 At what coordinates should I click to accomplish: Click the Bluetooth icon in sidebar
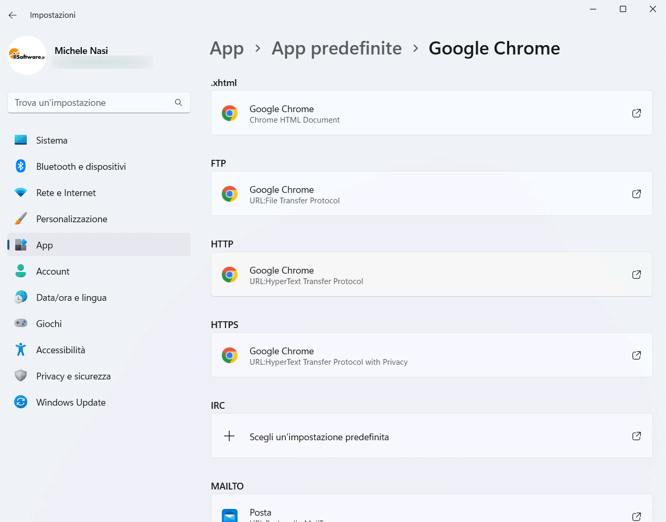21,166
